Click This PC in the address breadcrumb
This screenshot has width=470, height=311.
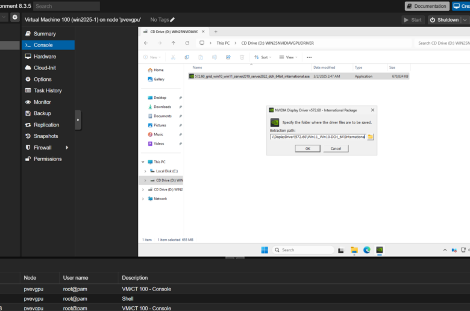(x=223, y=43)
